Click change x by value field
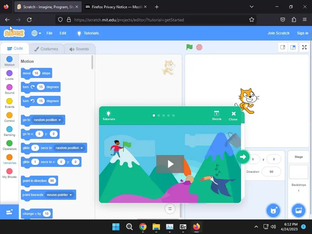312x234 pixels. point(47,214)
